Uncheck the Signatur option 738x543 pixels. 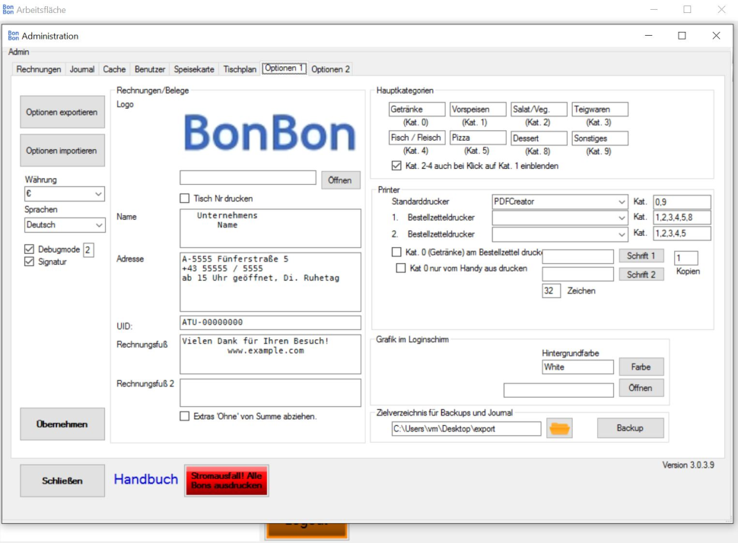point(30,262)
